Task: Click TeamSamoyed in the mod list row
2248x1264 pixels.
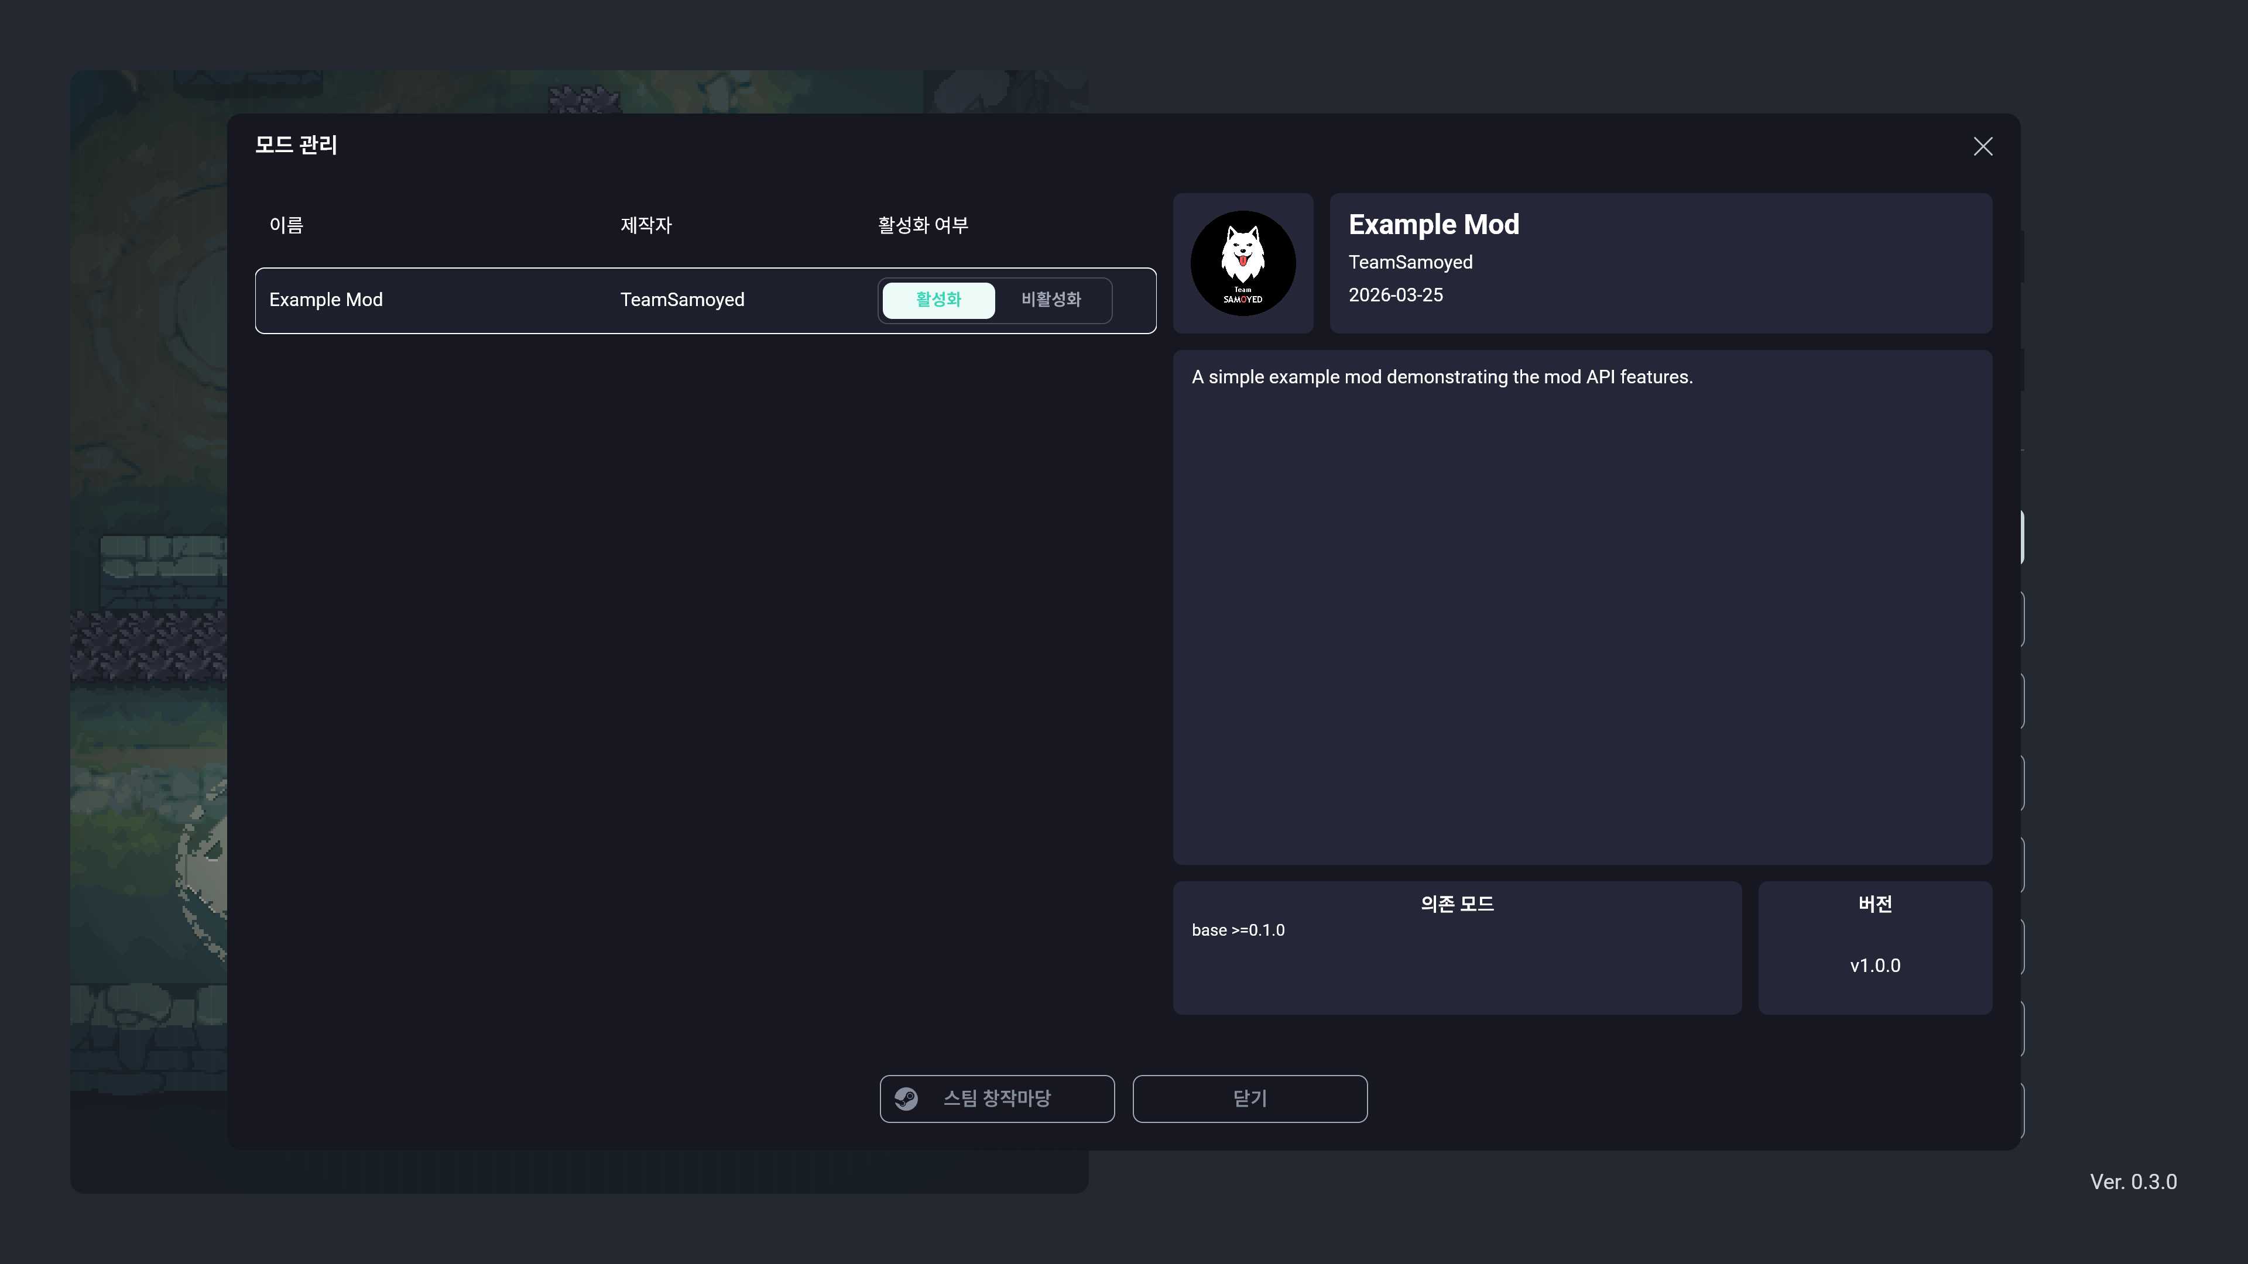Action: tap(681, 300)
